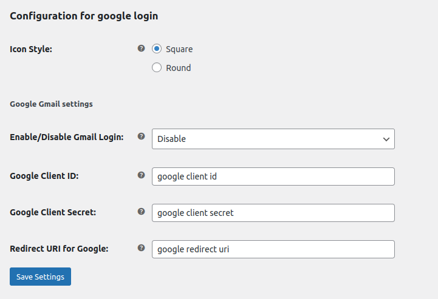The width and height of the screenshot is (438, 299).
Task: Click the "Google Client Secret:" label text
Action: [x=53, y=212]
